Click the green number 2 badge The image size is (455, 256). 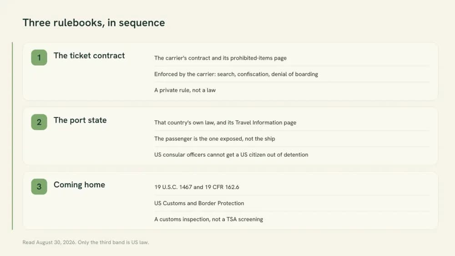tap(39, 122)
